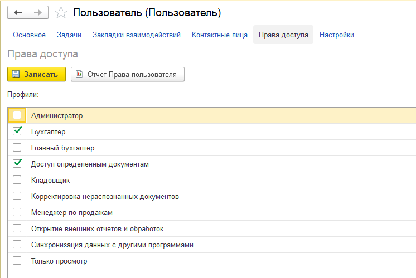Open the Контактные лица tab
This screenshot has height=278, width=416.
point(220,35)
